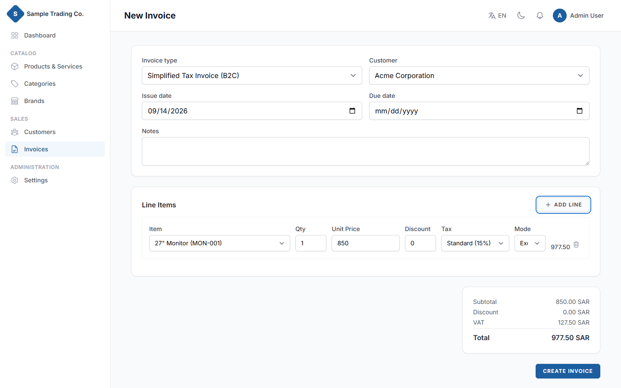The width and height of the screenshot is (621, 388).
Task: Click the Sample Trading Co. logo icon
Action: point(16,14)
